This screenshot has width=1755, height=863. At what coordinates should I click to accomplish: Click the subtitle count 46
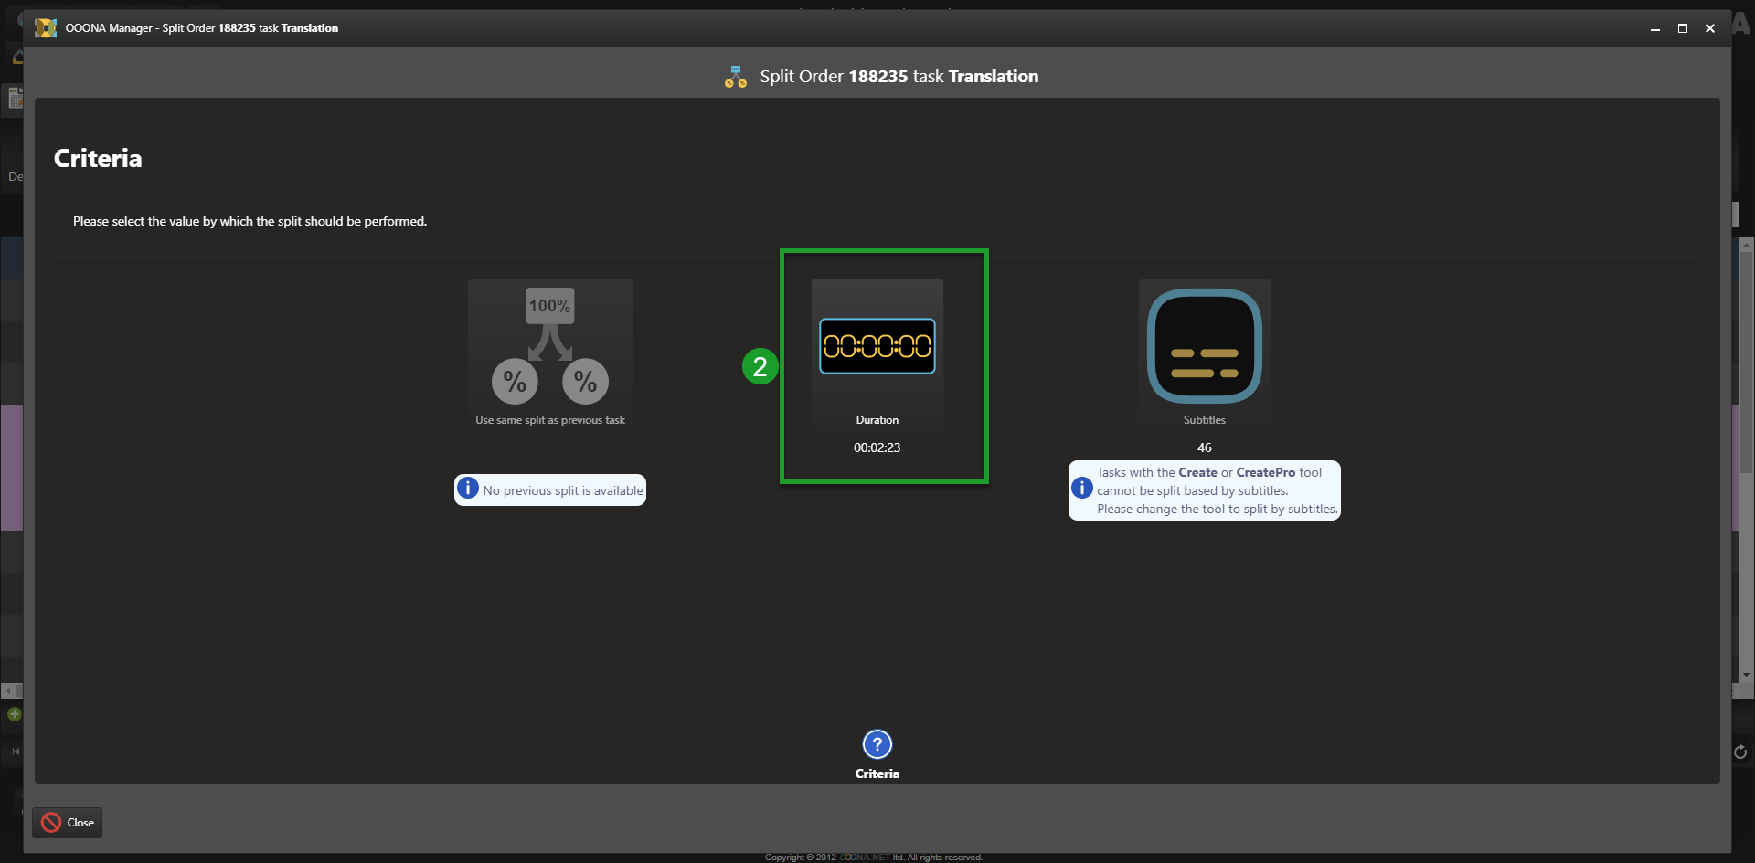[x=1204, y=447]
